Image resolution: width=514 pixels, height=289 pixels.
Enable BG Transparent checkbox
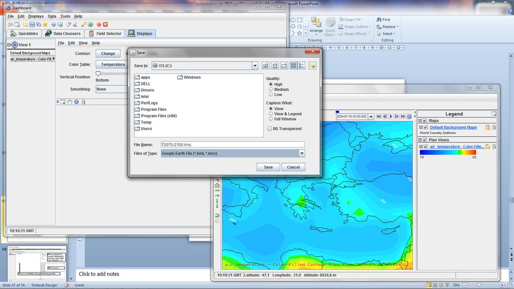[x=270, y=129]
